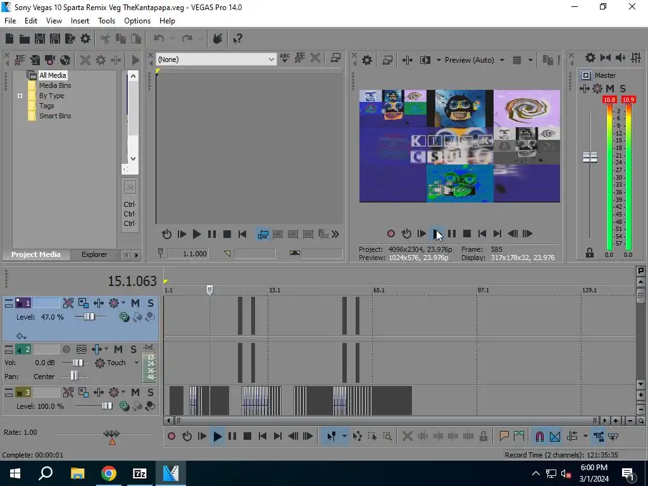Click Track 1 Level slider handle
The height and width of the screenshot is (486, 648).
pyautogui.click(x=89, y=317)
